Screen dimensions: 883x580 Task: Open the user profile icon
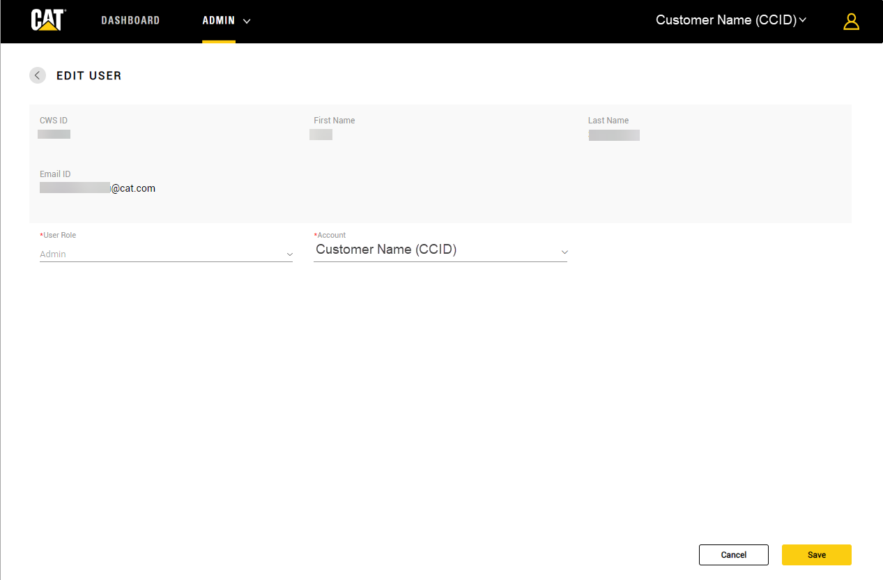coord(851,22)
